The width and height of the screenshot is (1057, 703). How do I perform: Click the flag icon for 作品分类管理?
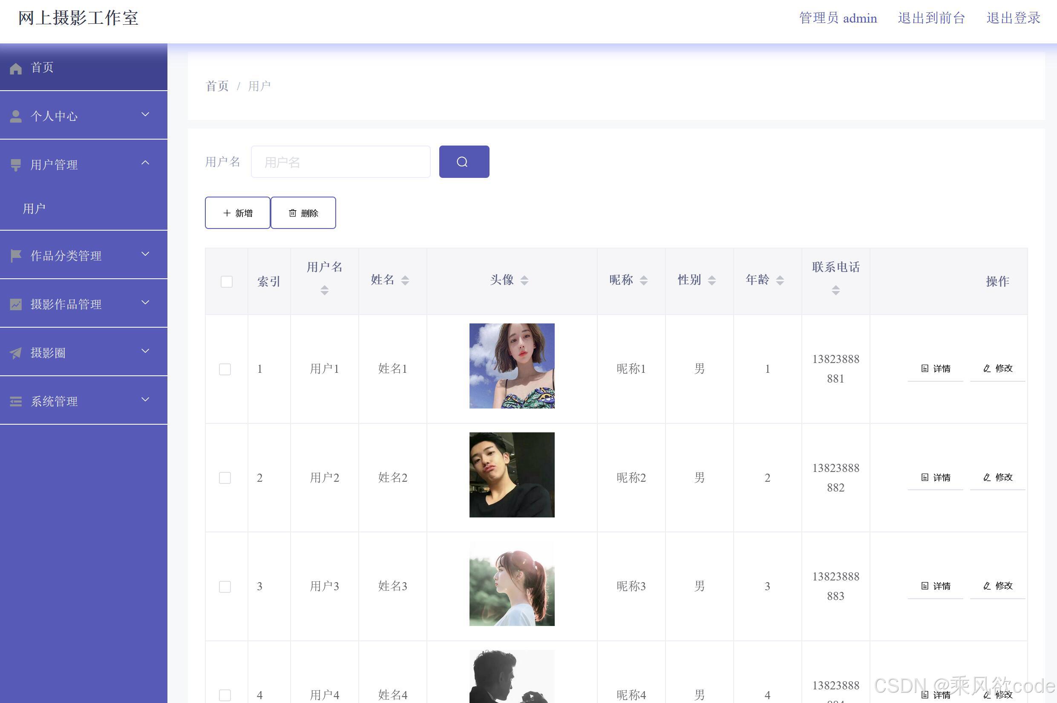coord(16,256)
